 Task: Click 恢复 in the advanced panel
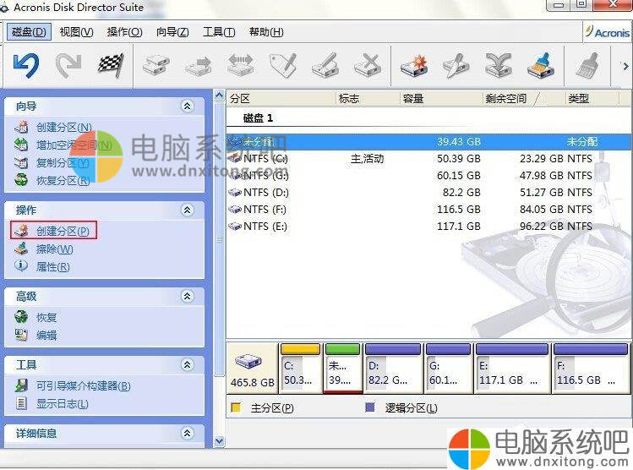coord(46,317)
